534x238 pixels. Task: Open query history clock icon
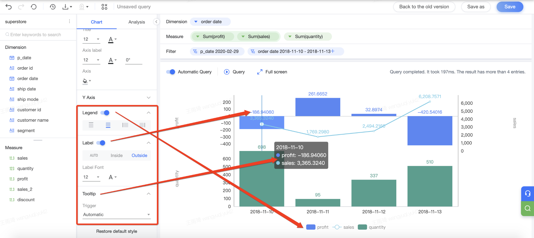click(53, 7)
